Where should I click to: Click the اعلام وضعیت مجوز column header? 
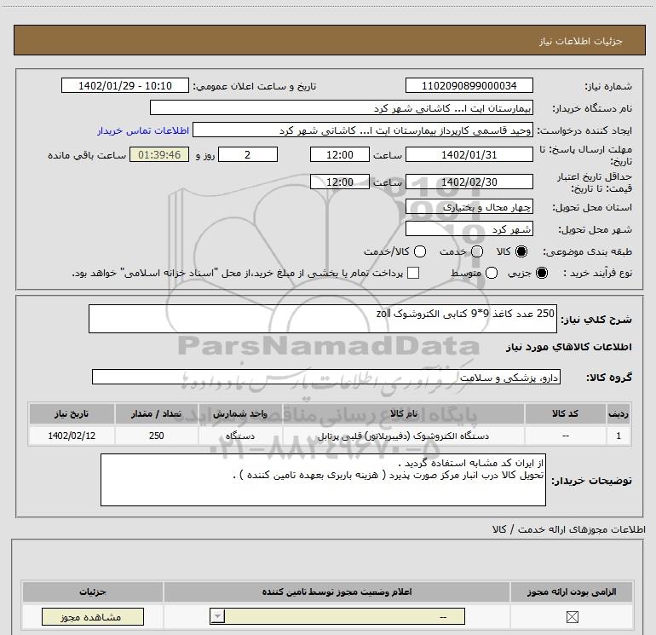pyautogui.click(x=337, y=592)
